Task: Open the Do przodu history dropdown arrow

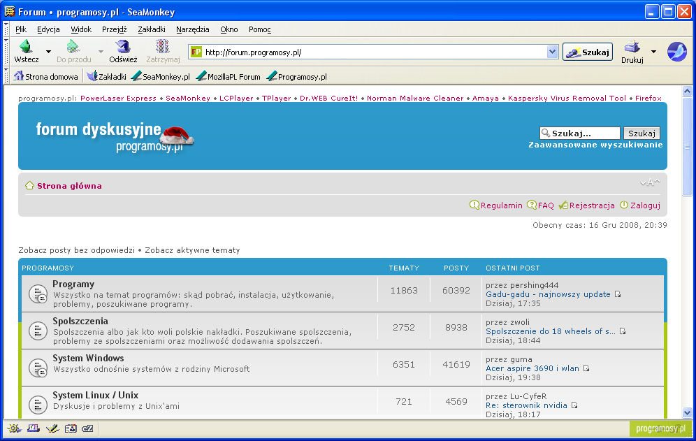Action: [x=101, y=52]
